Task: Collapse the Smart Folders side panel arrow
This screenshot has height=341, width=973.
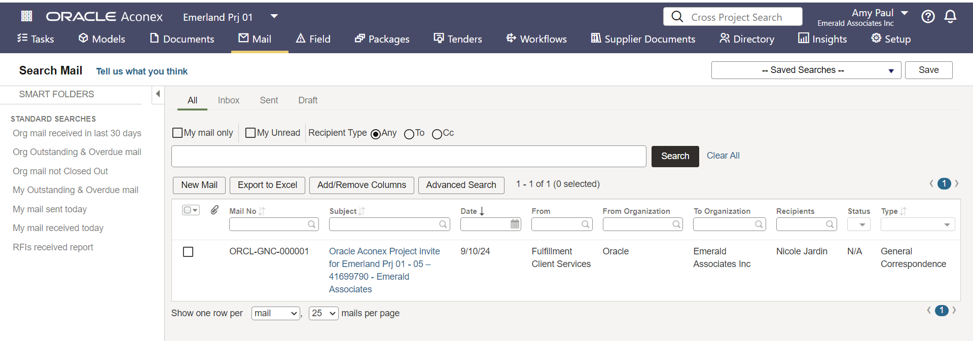Action: (x=158, y=94)
